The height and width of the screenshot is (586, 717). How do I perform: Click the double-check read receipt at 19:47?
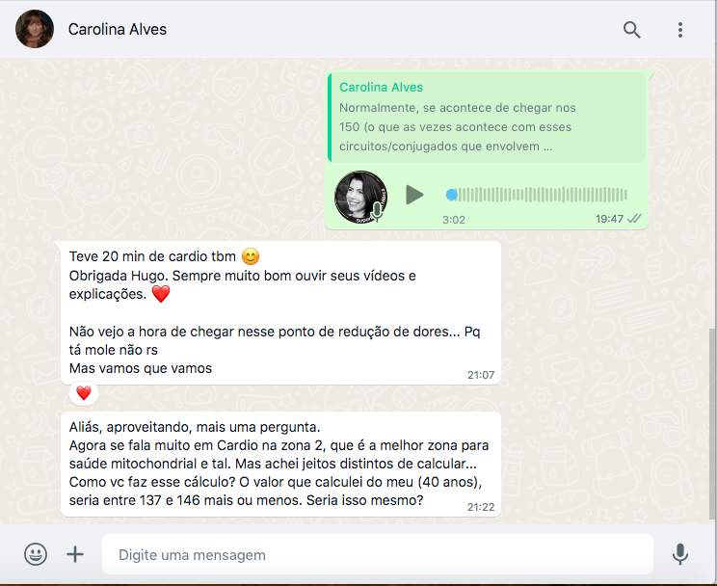tap(634, 219)
